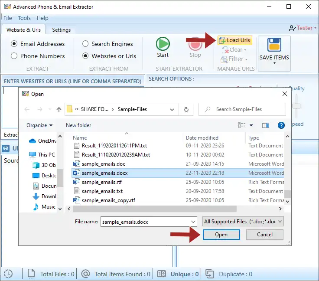Click the green Start extractor icon
The image size is (319, 281).
pyautogui.click(x=163, y=44)
